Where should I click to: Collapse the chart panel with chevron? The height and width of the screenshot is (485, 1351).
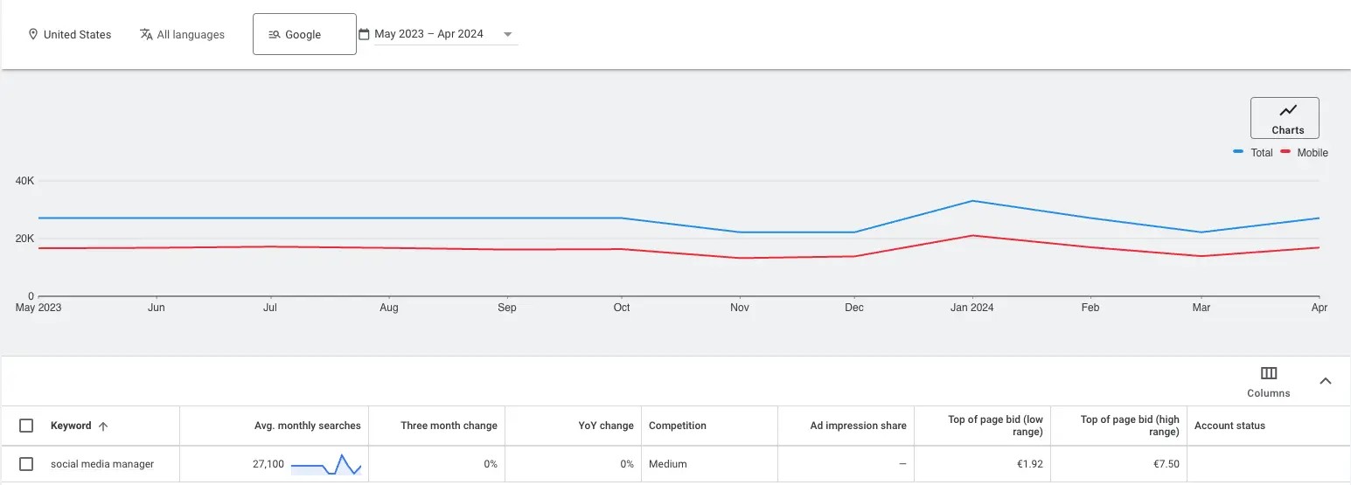[x=1326, y=381]
